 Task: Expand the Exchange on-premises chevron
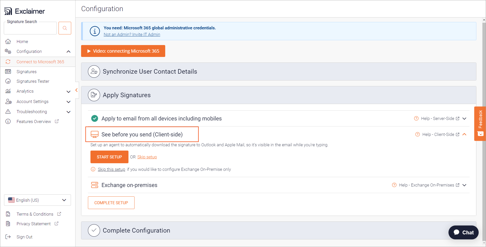(x=464, y=185)
